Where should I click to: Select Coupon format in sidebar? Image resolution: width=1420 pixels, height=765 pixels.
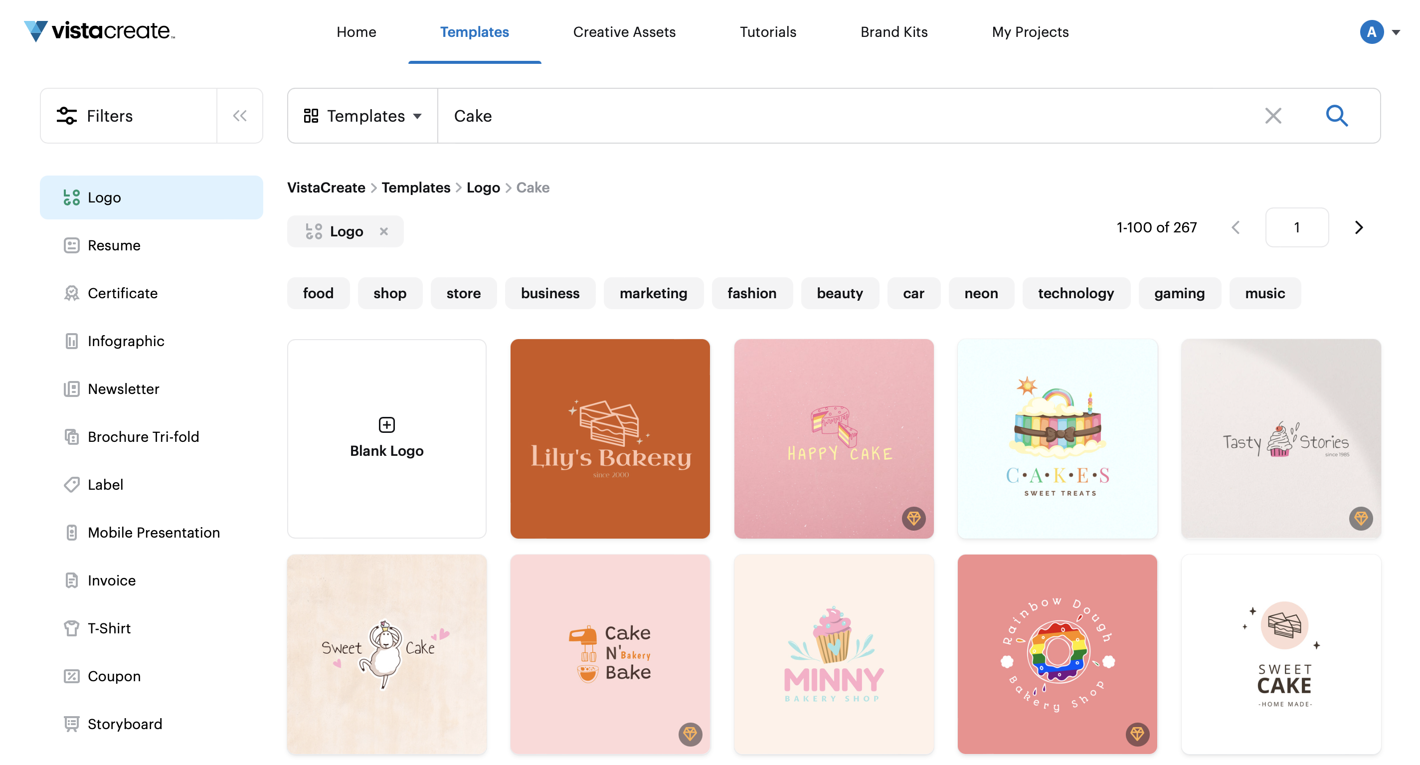click(x=151, y=676)
